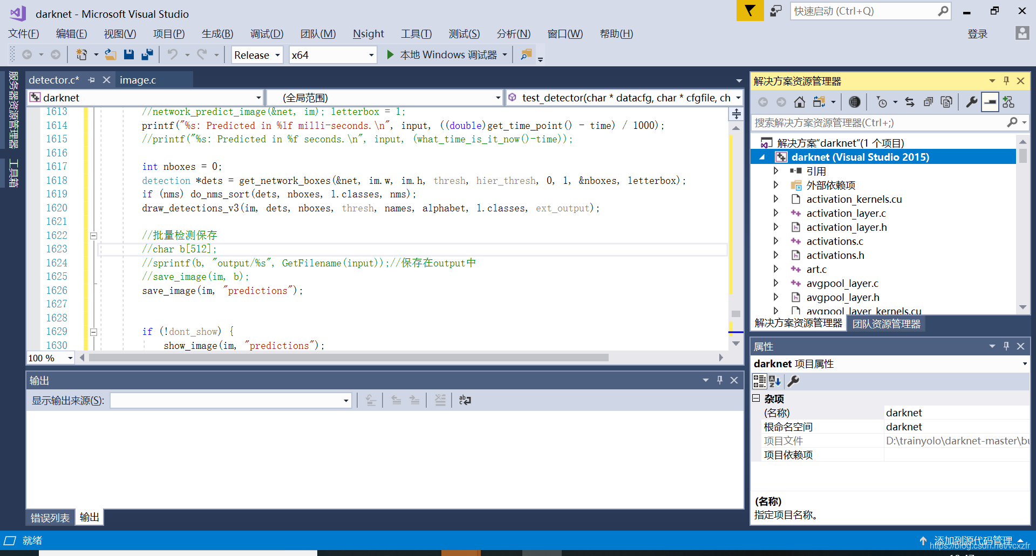Click the Redo arrow icon
The width and height of the screenshot is (1036, 556).
point(202,54)
